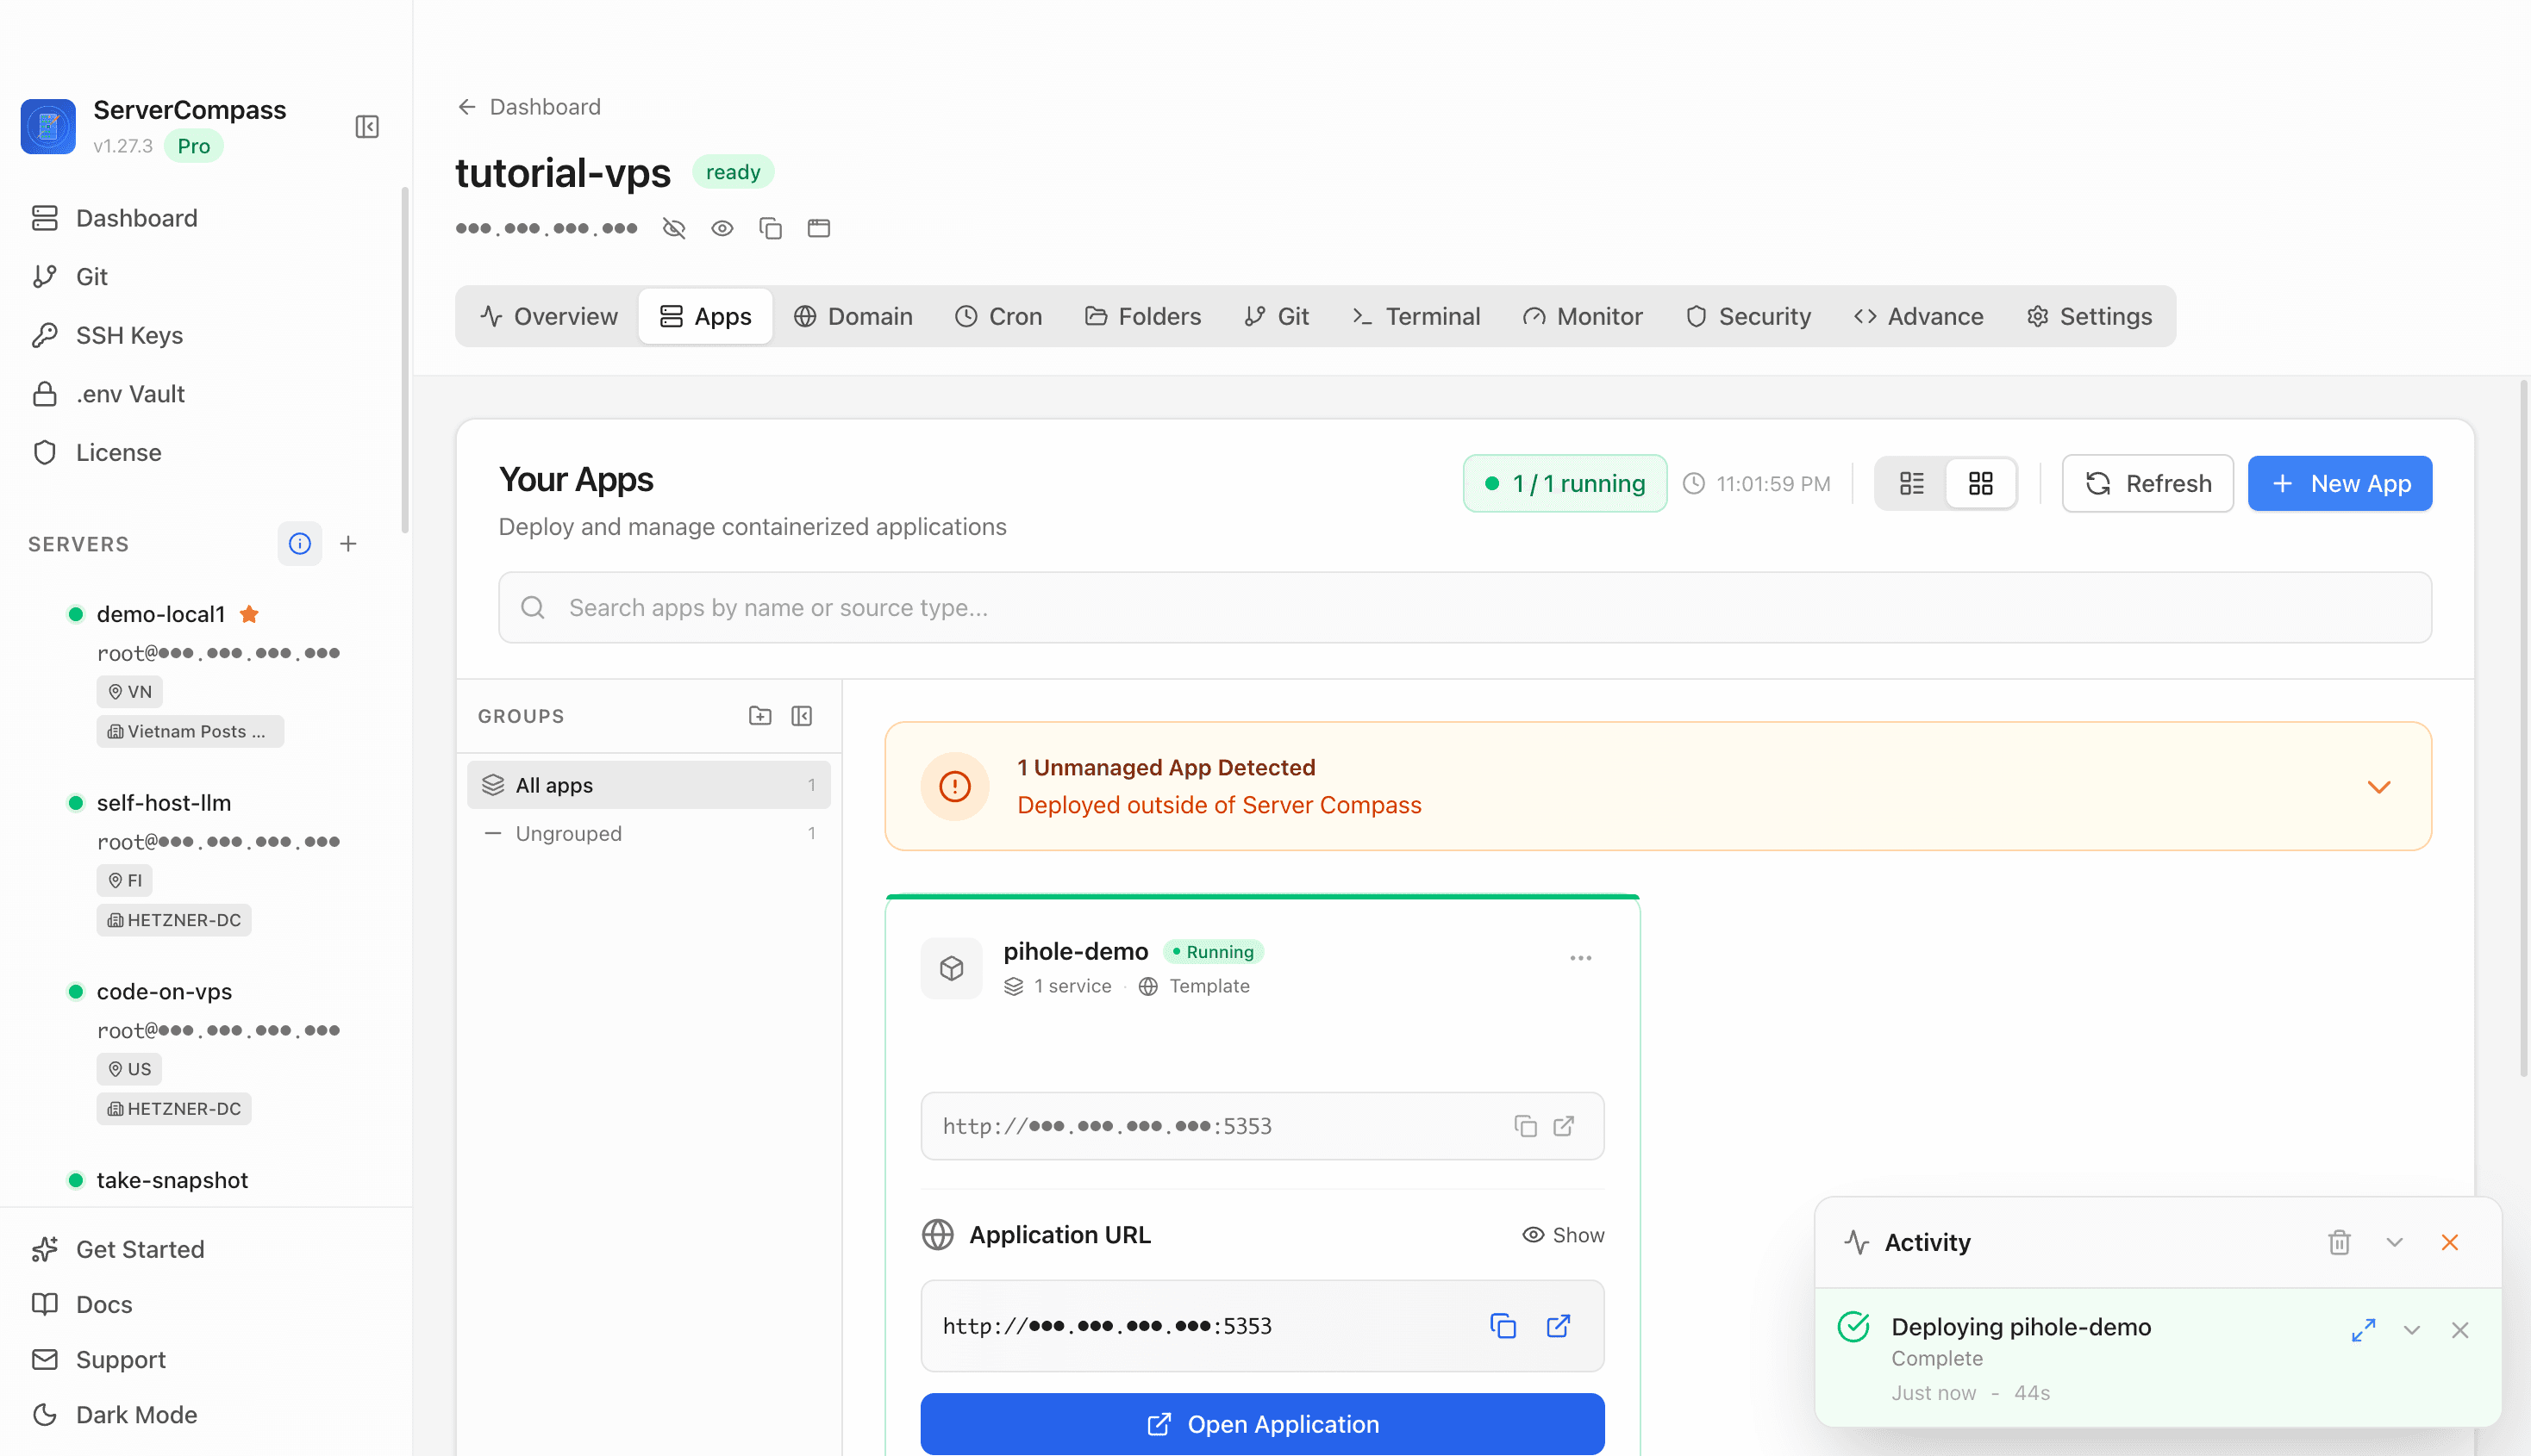The height and width of the screenshot is (1456, 2531).
Task: Focus the search apps input field
Action: pyautogui.click(x=1465, y=608)
